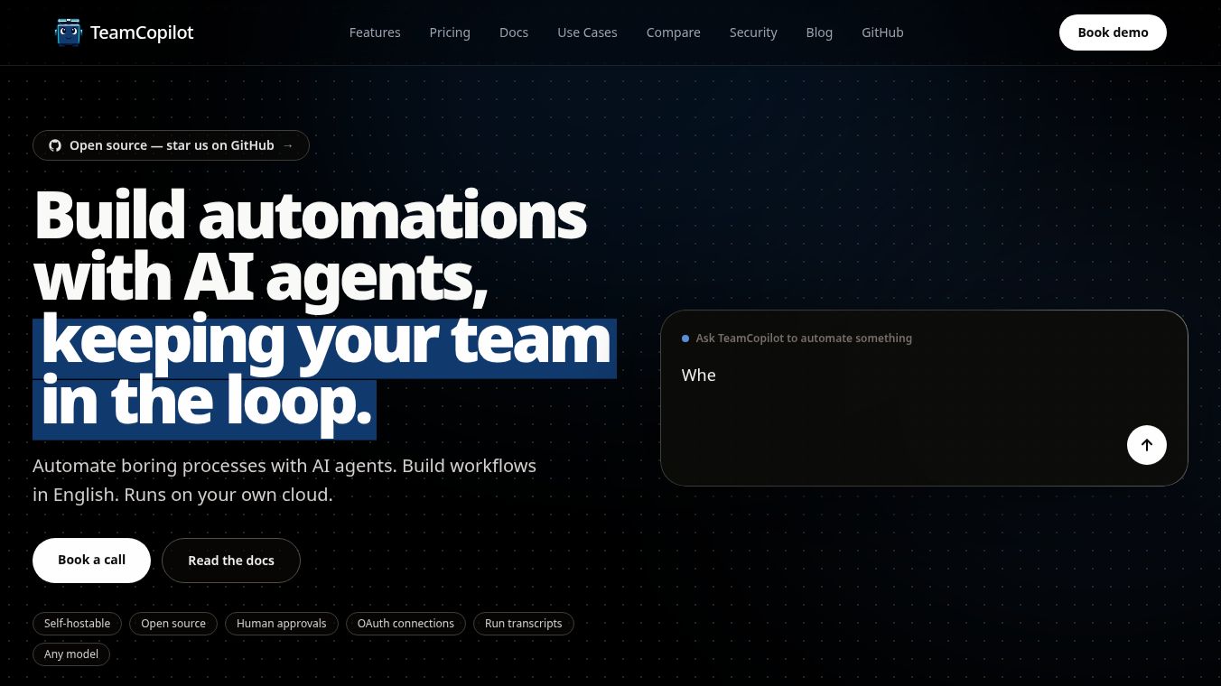Open GitHub link in the header
Image resolution: width=1221 pixels, height=686 pixels.
tap(882, 32)
